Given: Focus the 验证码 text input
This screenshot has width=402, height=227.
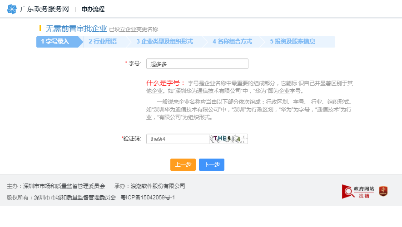Looking at the screenshot, I should tap(178, 139).
